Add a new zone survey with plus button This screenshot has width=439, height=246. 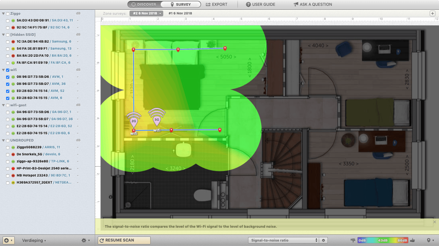click(432, 13)
